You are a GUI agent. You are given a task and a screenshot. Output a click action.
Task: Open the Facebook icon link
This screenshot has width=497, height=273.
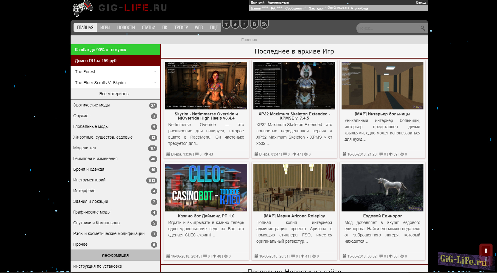(244, 24)
